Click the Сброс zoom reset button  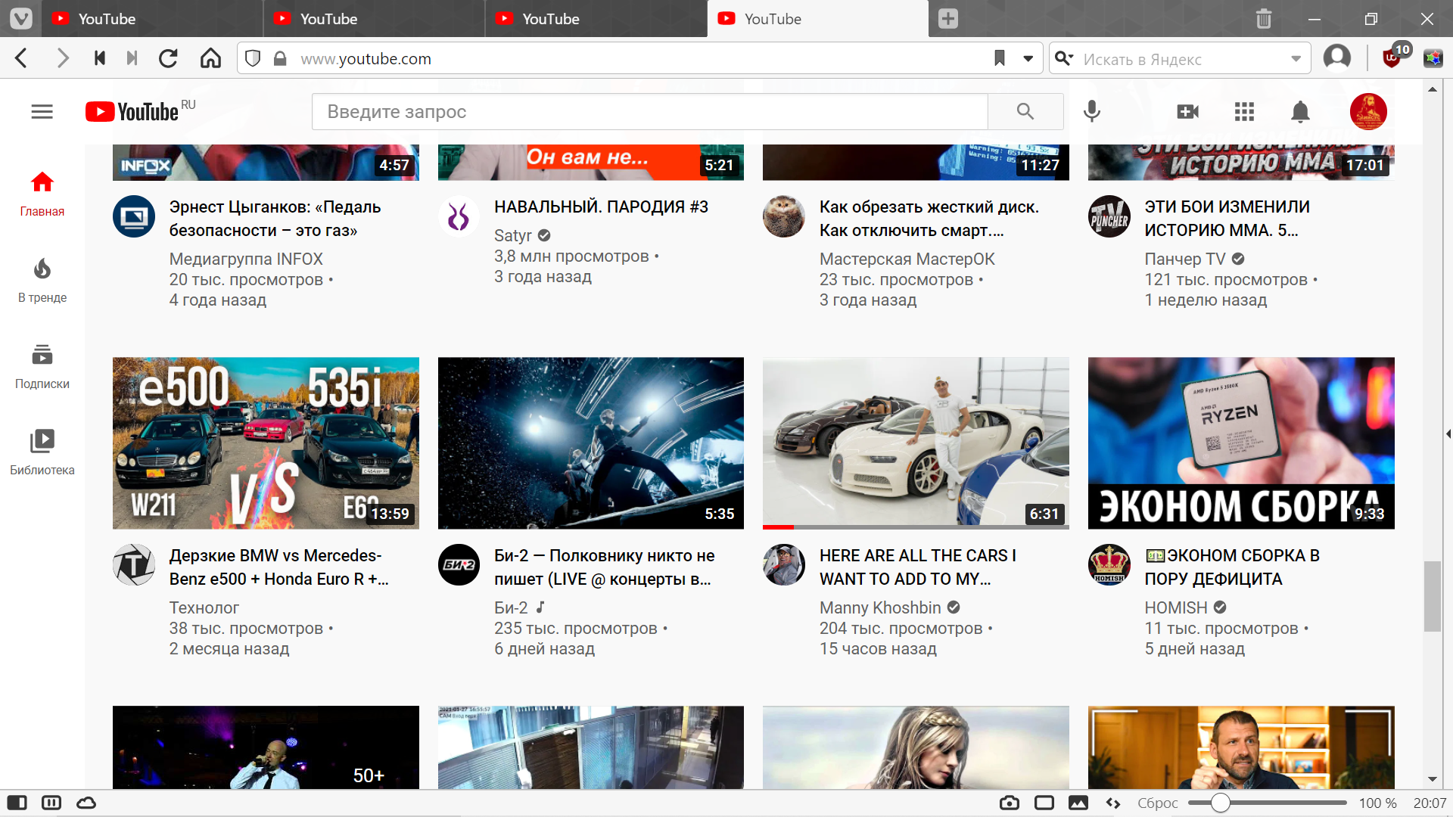point(1157,803)
